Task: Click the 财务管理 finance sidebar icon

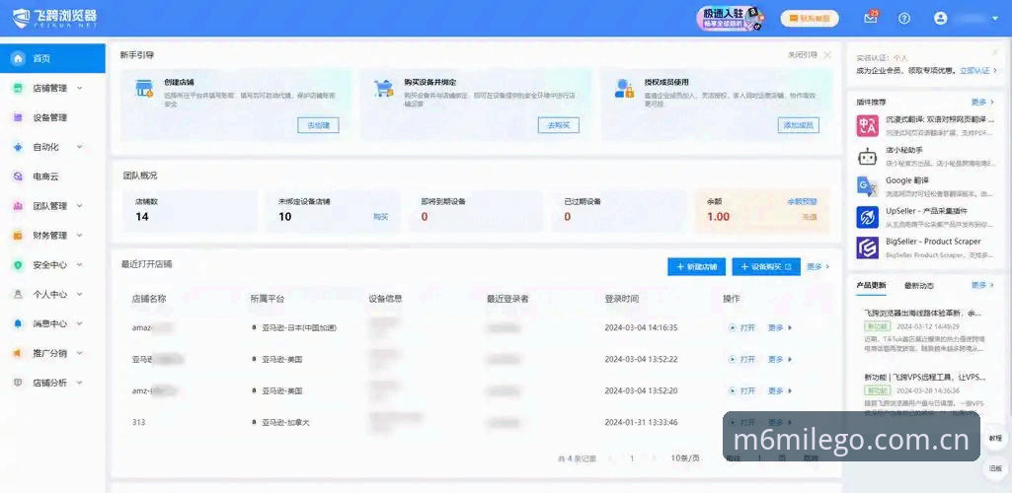Action: 19,236
